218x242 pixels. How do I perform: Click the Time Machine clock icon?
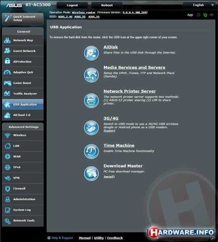click(91, 151)
